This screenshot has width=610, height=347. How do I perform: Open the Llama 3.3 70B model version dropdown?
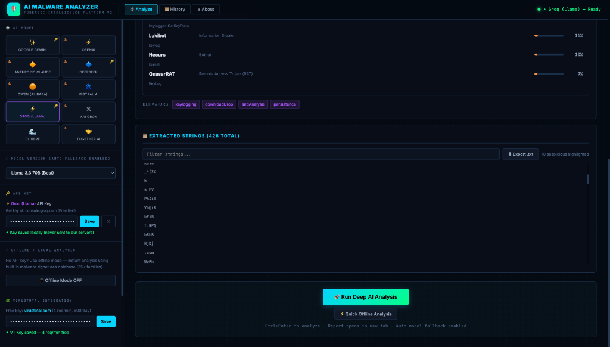pyautogui.click(x=61, y=173)
